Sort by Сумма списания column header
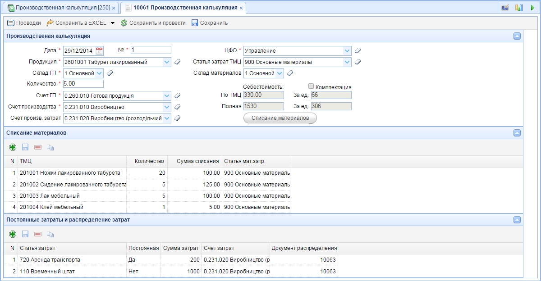The height and width of the screenshot is (281, 541). click(195, 161)
